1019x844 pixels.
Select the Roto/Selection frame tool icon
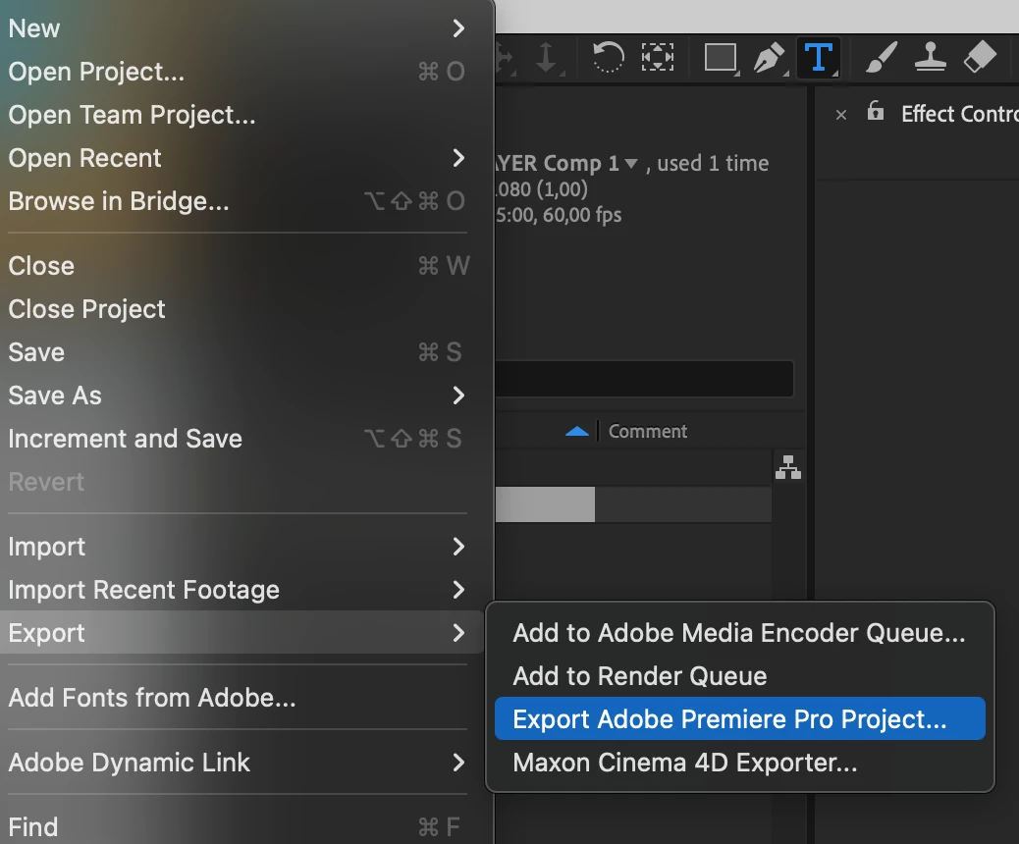coord(658,57)
